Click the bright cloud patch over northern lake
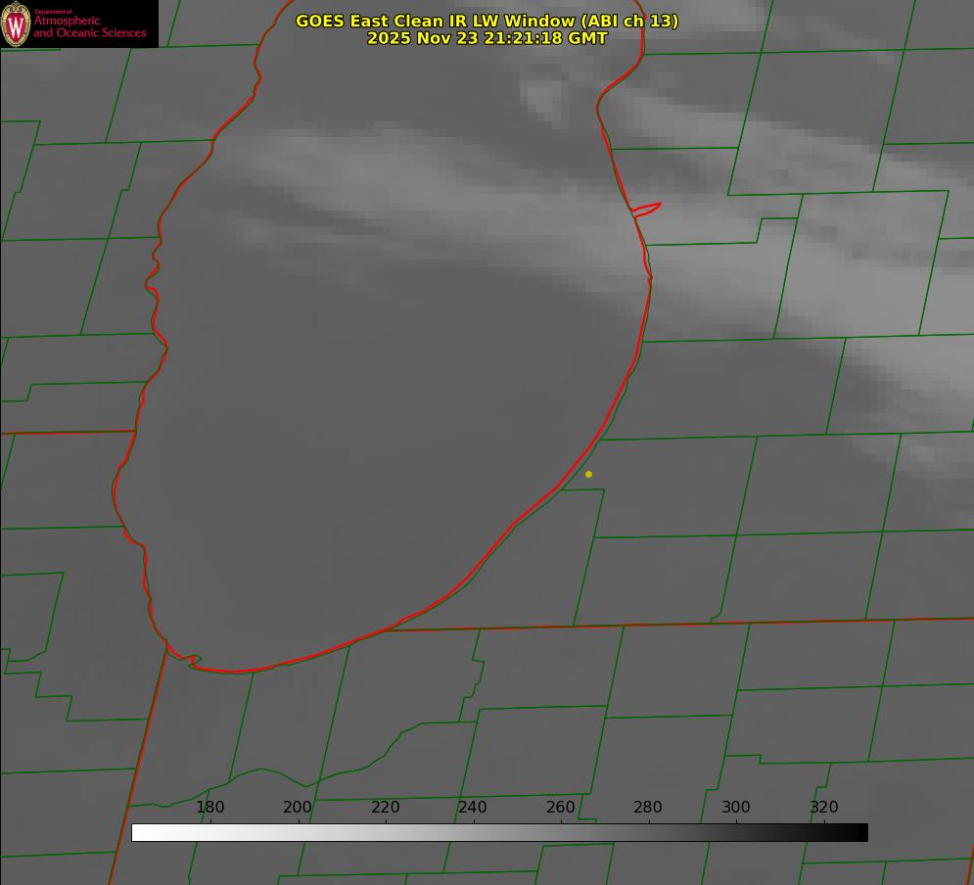Screen dimensions: 974x885 pos(540,98)
